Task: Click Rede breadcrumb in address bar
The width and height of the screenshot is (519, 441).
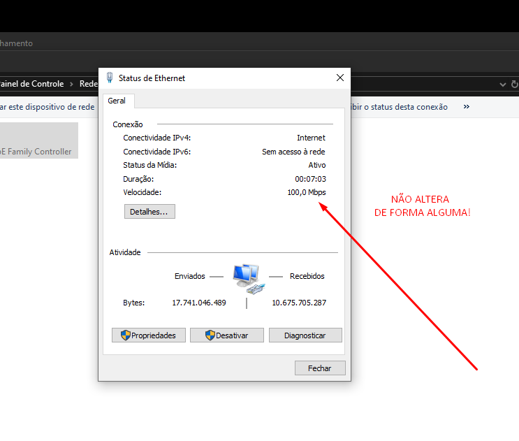Action: coord(89,84)
